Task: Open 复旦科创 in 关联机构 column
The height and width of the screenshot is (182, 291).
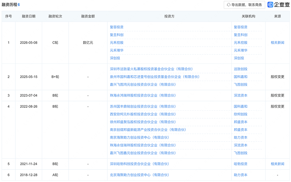Action: click(241, 35)
